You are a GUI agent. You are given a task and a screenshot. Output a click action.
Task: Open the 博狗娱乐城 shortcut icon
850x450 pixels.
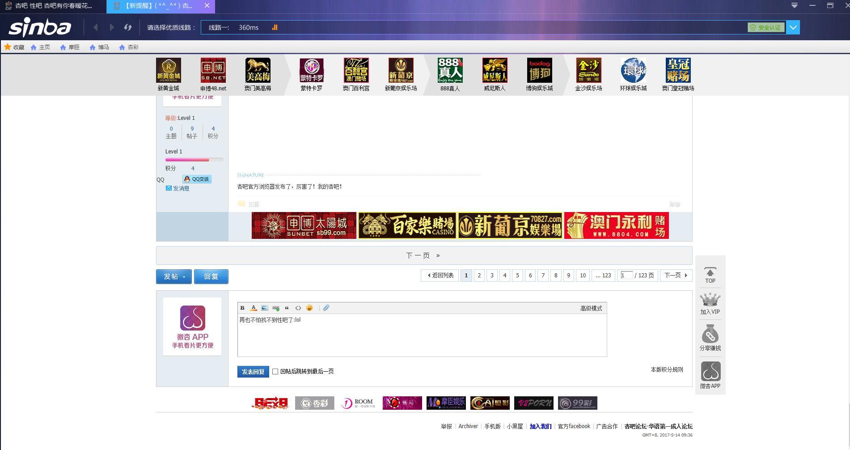539,70
